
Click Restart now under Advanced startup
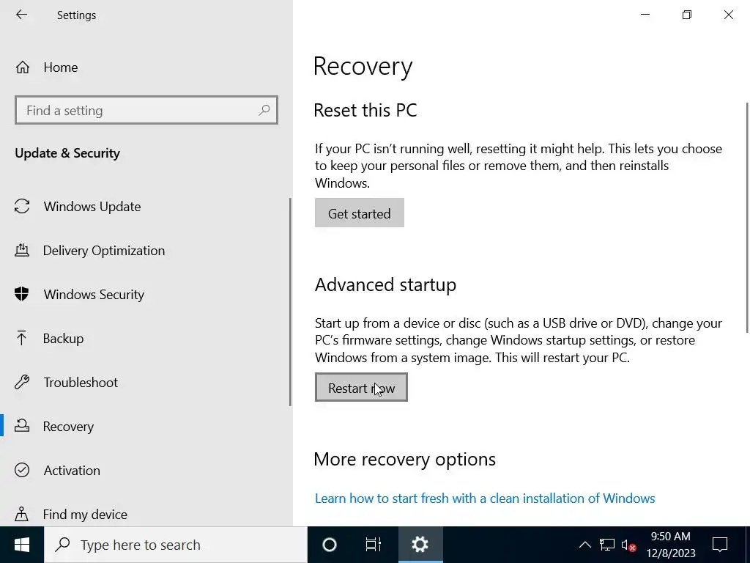[361, 387]
